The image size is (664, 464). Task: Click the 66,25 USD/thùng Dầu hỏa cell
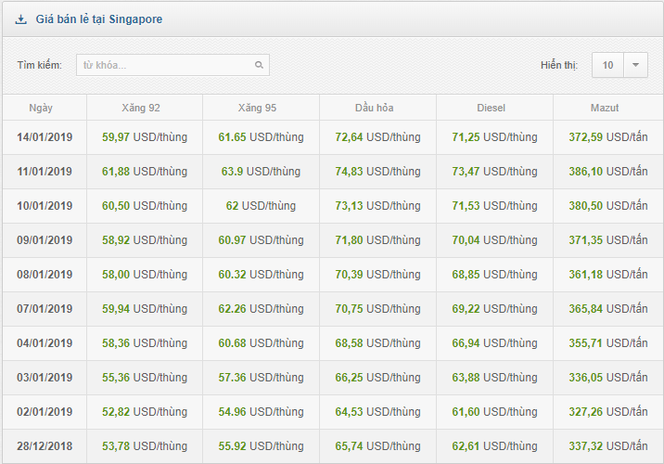[x=377, y=378]
